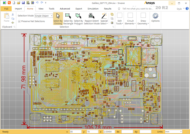The height and width of the screenshot is (134, 190).
Task: Open the Selection group dialog launcher
Action: pos(113,27)
